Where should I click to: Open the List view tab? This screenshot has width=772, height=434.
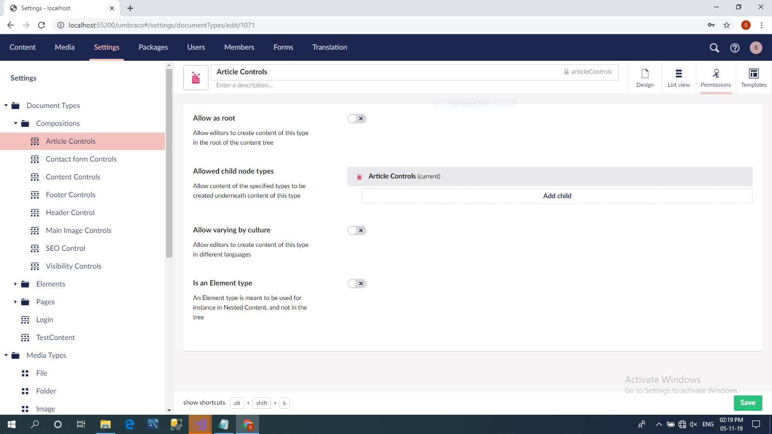[679, 78]
